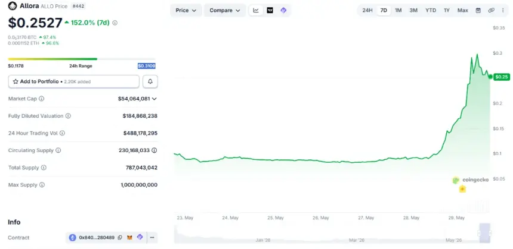Click the $0.1178 range low value
Screen dimensions: 513x249
pos(16,66)
